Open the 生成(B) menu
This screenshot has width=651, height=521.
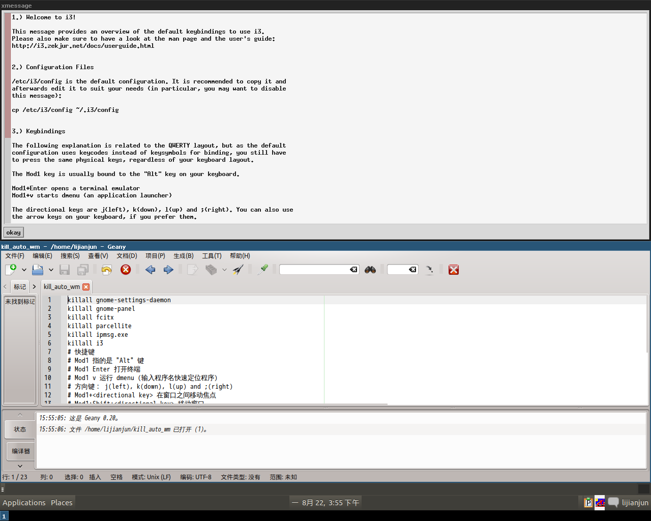(x=184, y=256)
